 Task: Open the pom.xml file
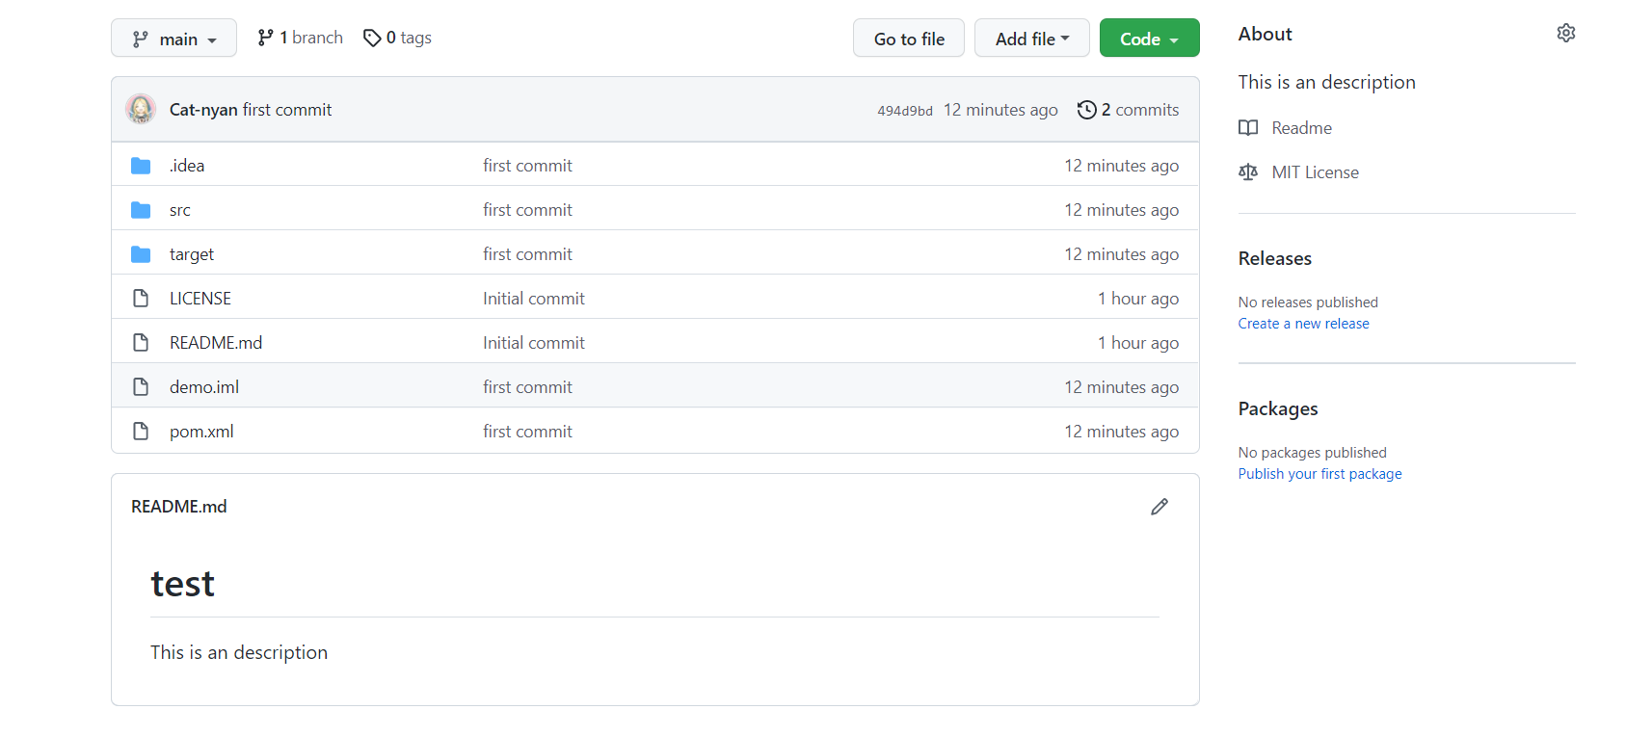tap(201, 432)
